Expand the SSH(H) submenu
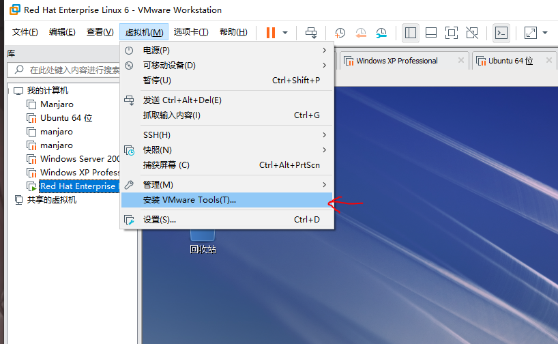Screen dimensions: 558x344 [x=227, y=135]
